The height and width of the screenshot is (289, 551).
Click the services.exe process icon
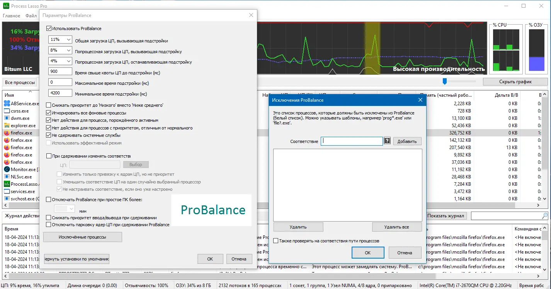point(7,192)
